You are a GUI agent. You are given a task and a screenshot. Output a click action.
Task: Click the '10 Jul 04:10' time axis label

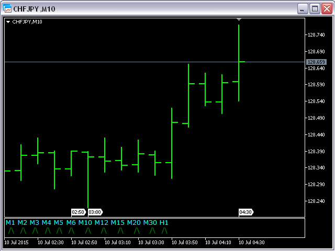point(218,243)
